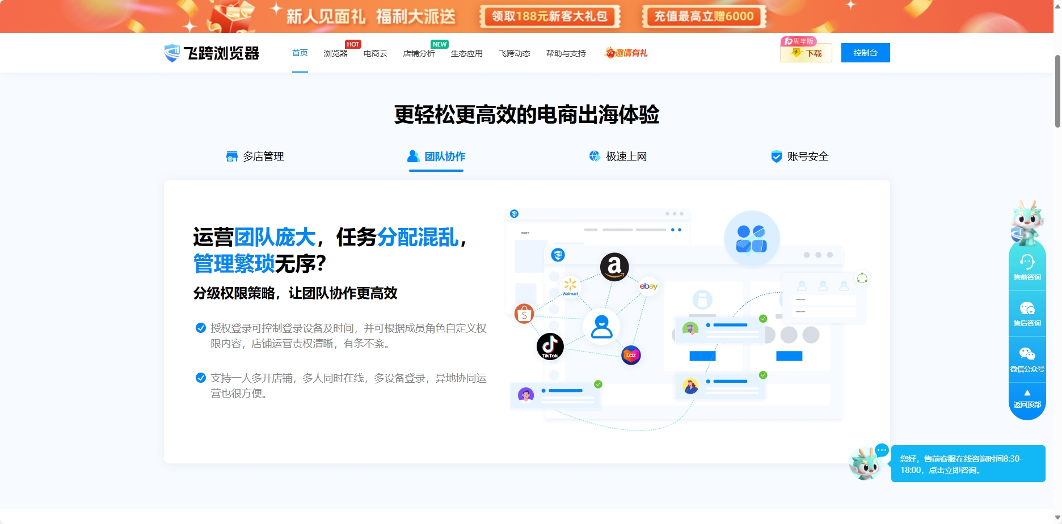Open 店铺分析 navigation item

(419, 53)
